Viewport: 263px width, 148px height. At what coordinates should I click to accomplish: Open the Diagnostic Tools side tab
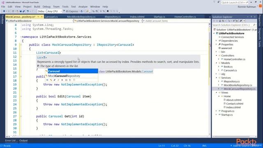pos(259,37)
